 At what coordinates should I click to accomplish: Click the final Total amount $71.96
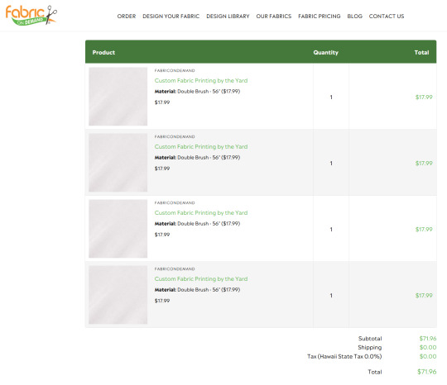[x=427, y=372]
